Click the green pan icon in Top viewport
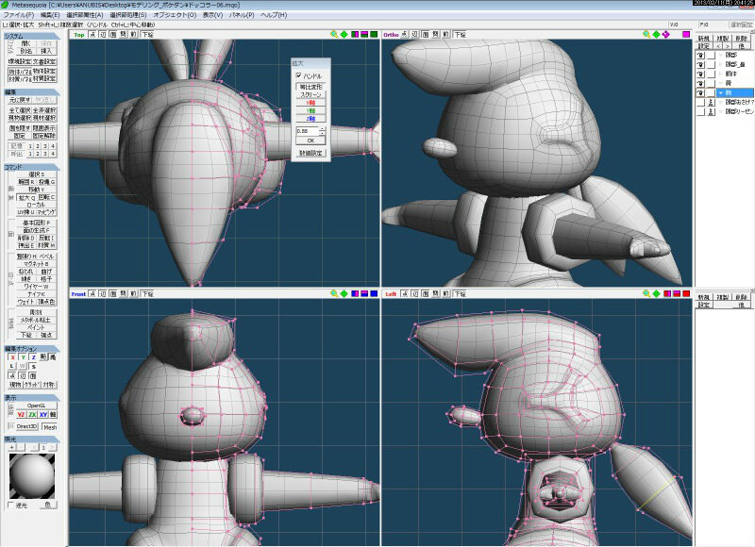 [x=344, y=34]
